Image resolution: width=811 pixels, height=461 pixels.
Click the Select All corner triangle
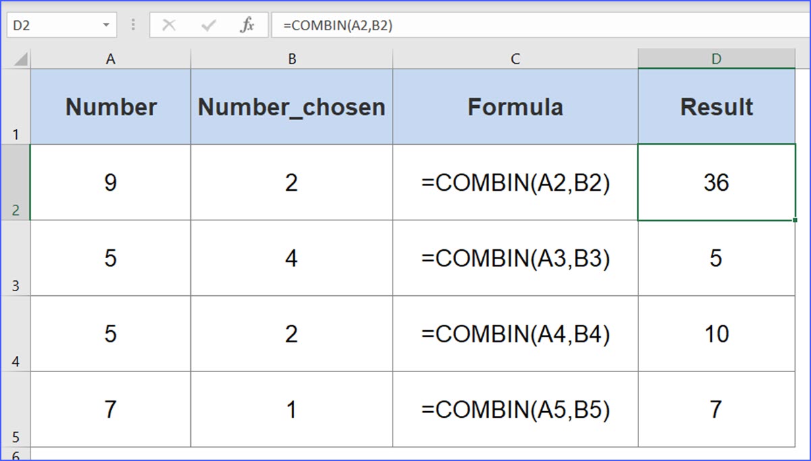[21, 59]
